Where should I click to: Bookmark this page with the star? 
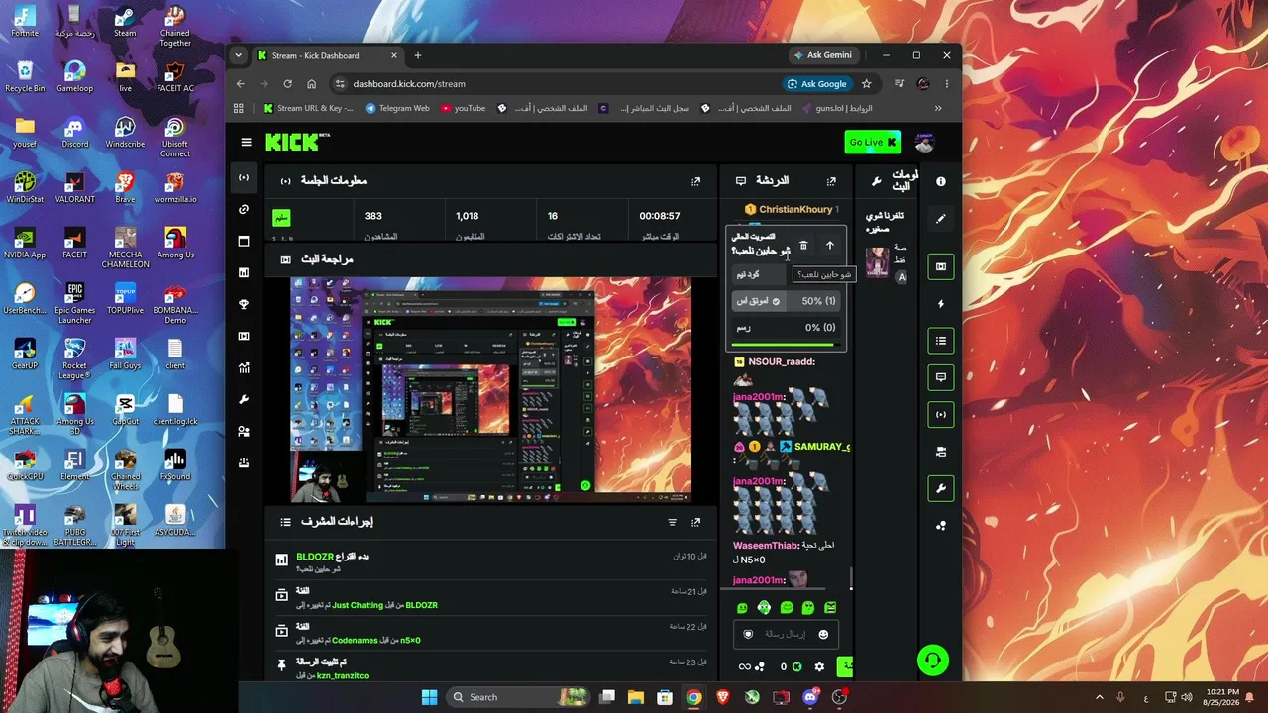click(867, 84)
